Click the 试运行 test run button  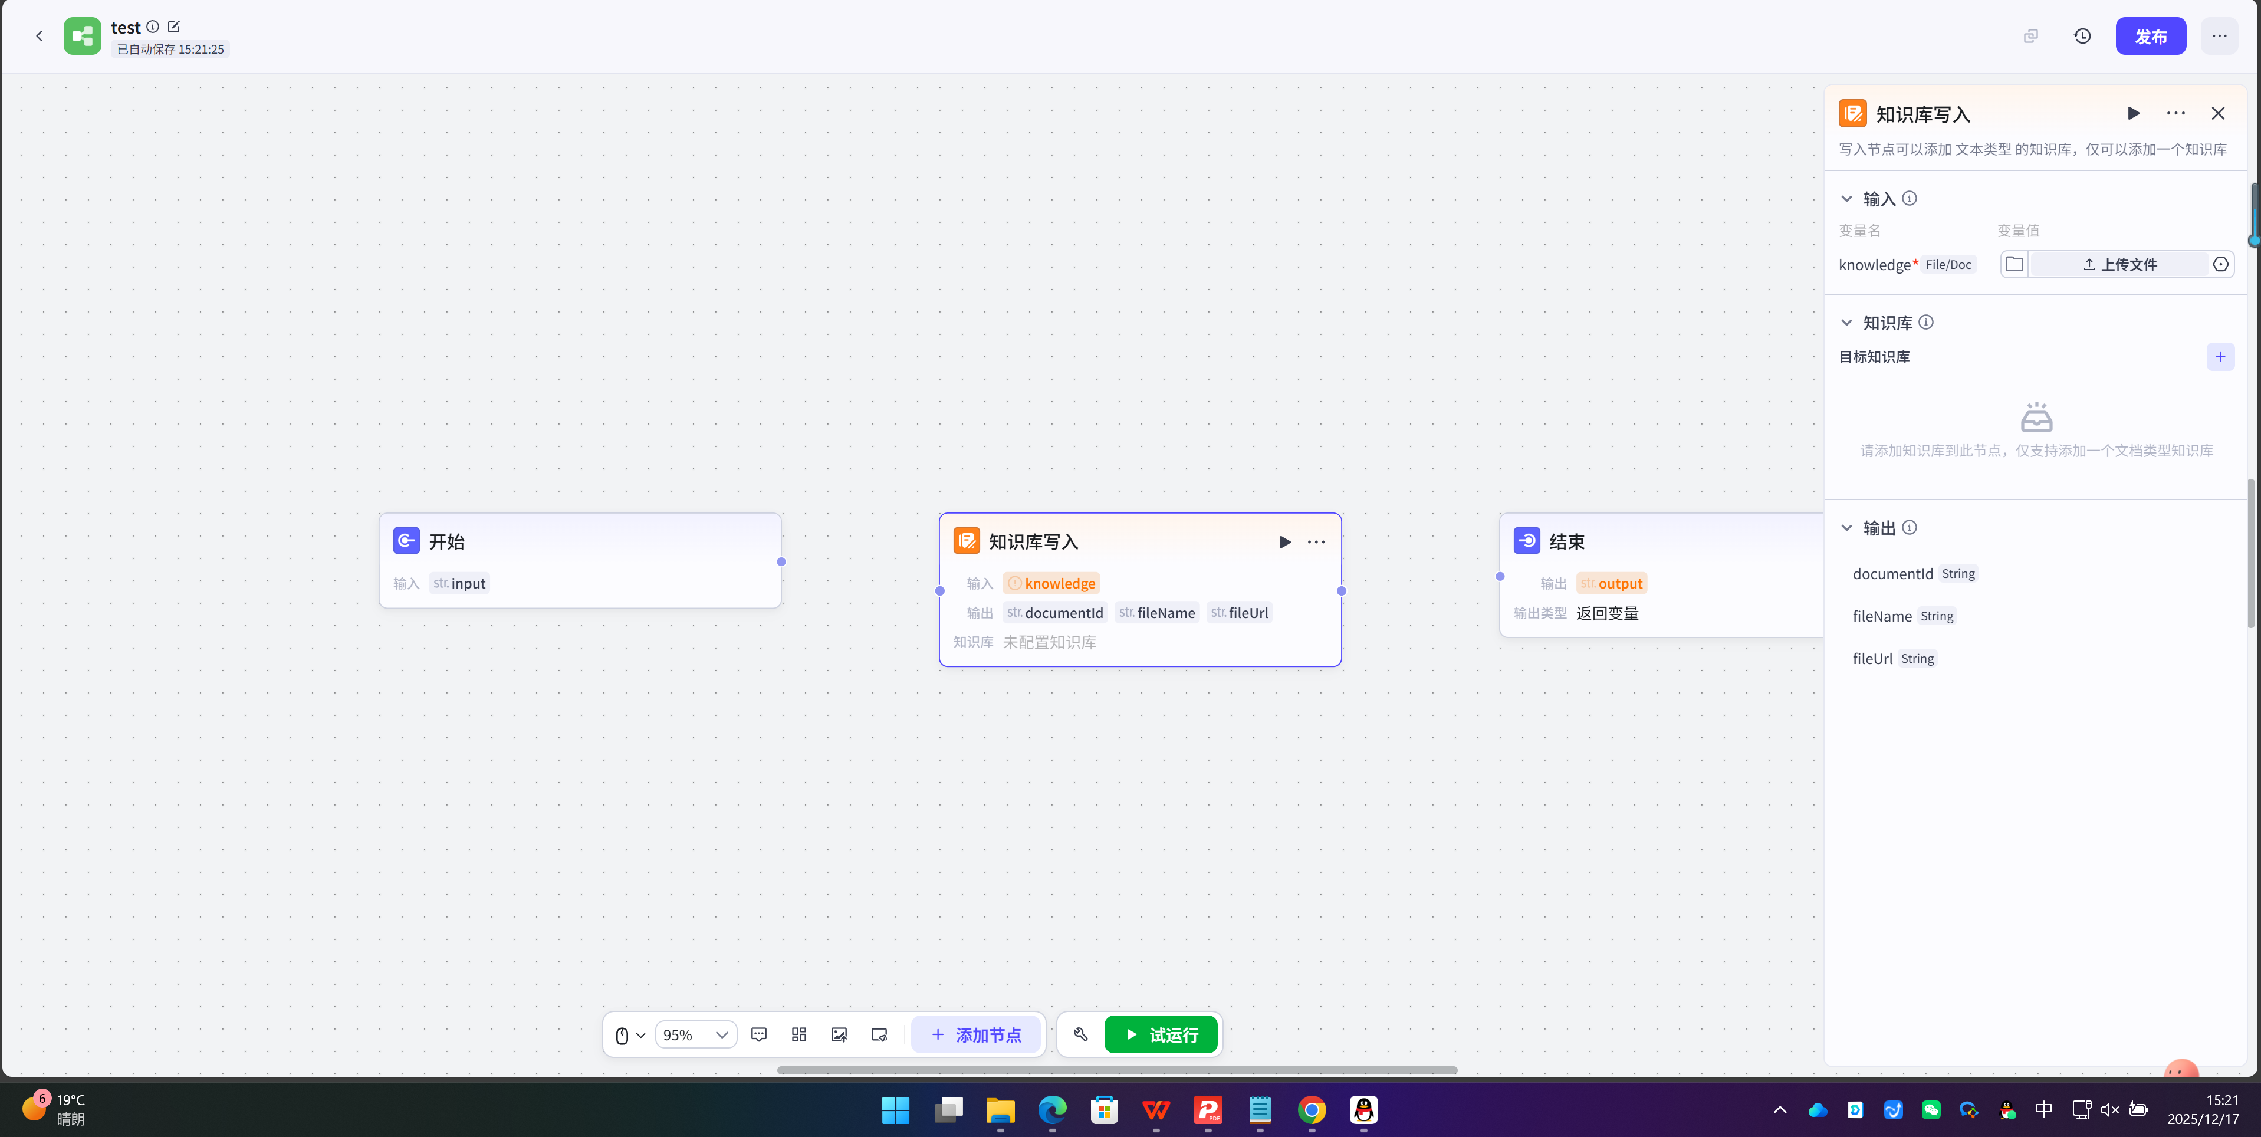point(1161,1034)
